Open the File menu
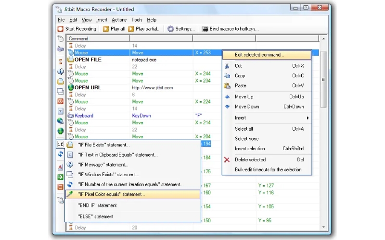Viewport: 385px width, 240px height. 61,20
